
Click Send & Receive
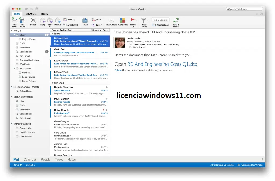176,23
